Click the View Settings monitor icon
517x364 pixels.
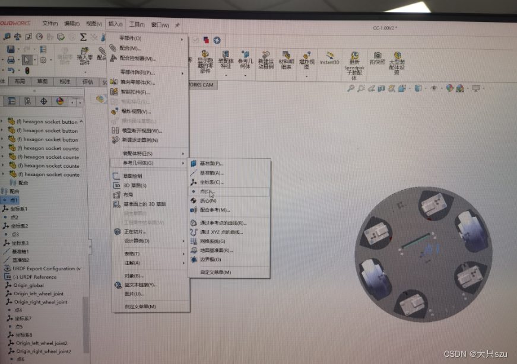click(x=476, y=88)
